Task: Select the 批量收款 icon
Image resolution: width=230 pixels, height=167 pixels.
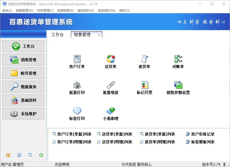Action: pyautogui.click(x=111, y=87)
